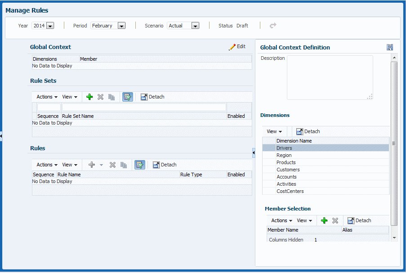Click the green add icon in Rule Sets toolbar

89,97
